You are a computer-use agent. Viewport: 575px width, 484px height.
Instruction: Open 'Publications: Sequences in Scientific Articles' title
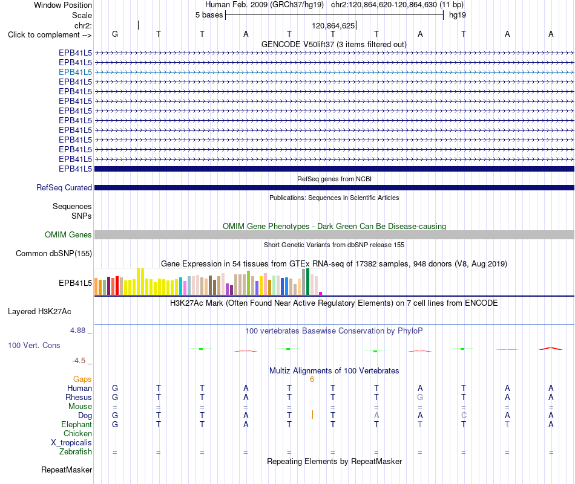click(334, 198)
